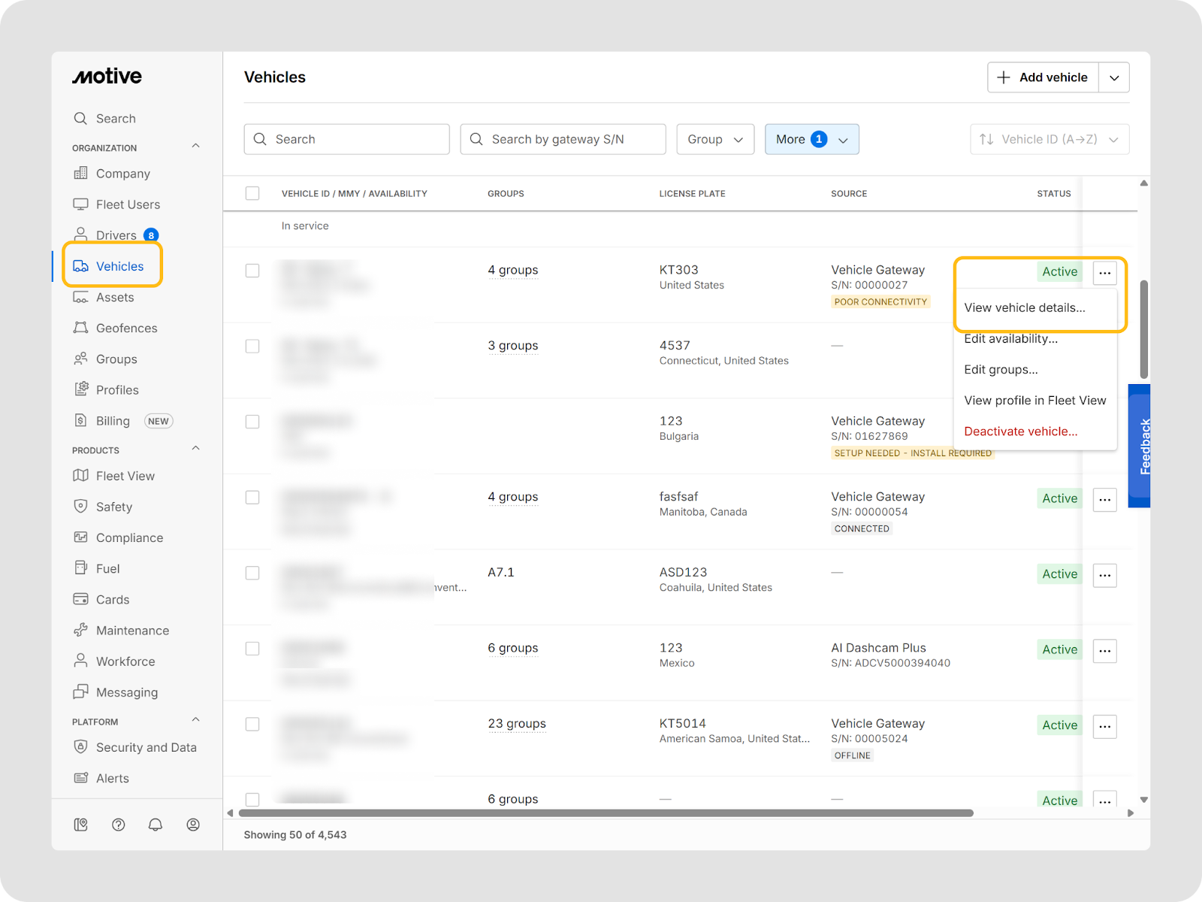Check the box for ASD123 vehicle row

tap(252, 573)
